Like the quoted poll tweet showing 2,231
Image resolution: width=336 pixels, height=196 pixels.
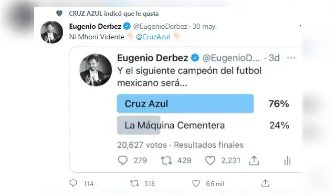click(210, 160)
